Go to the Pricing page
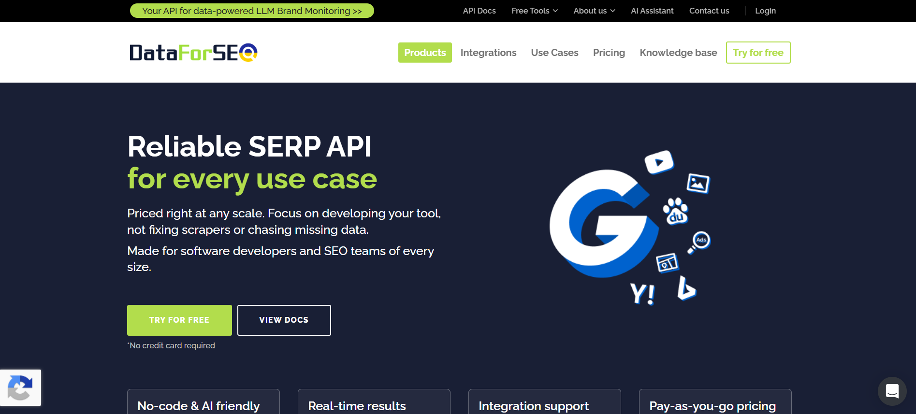 pyautogui.click(x=609, y=53)
